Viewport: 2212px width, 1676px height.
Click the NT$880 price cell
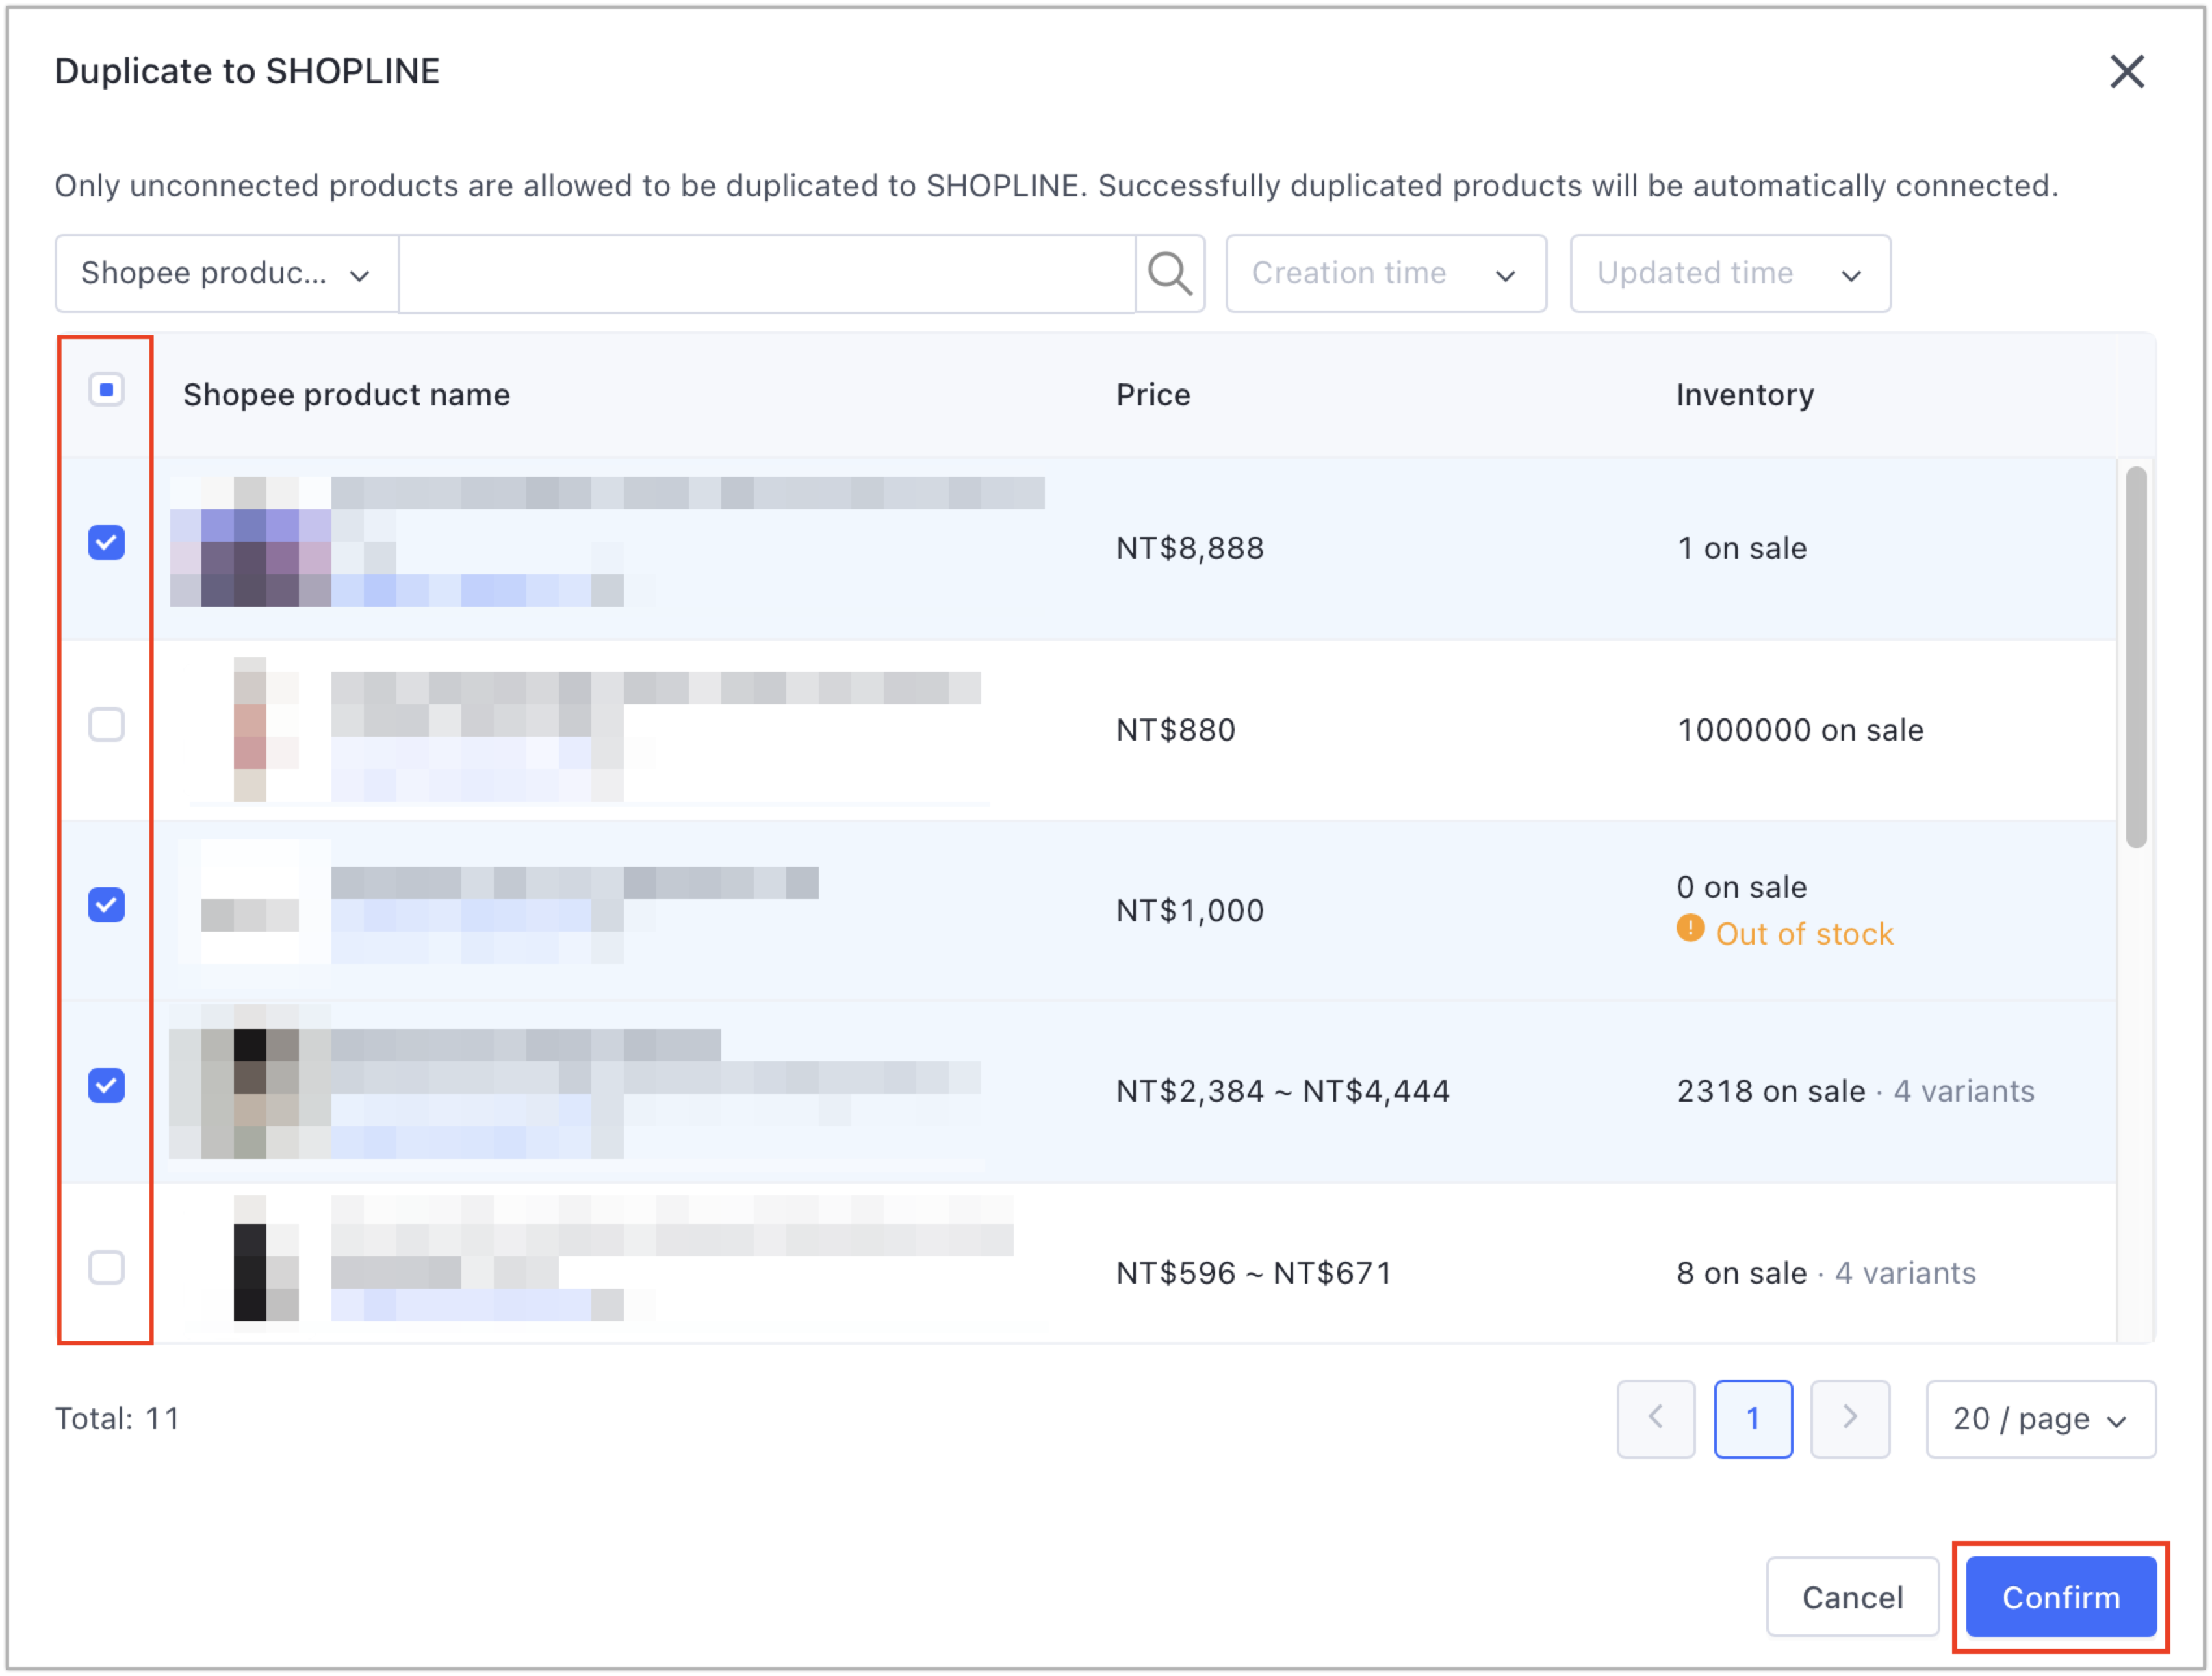[1176, 731]
